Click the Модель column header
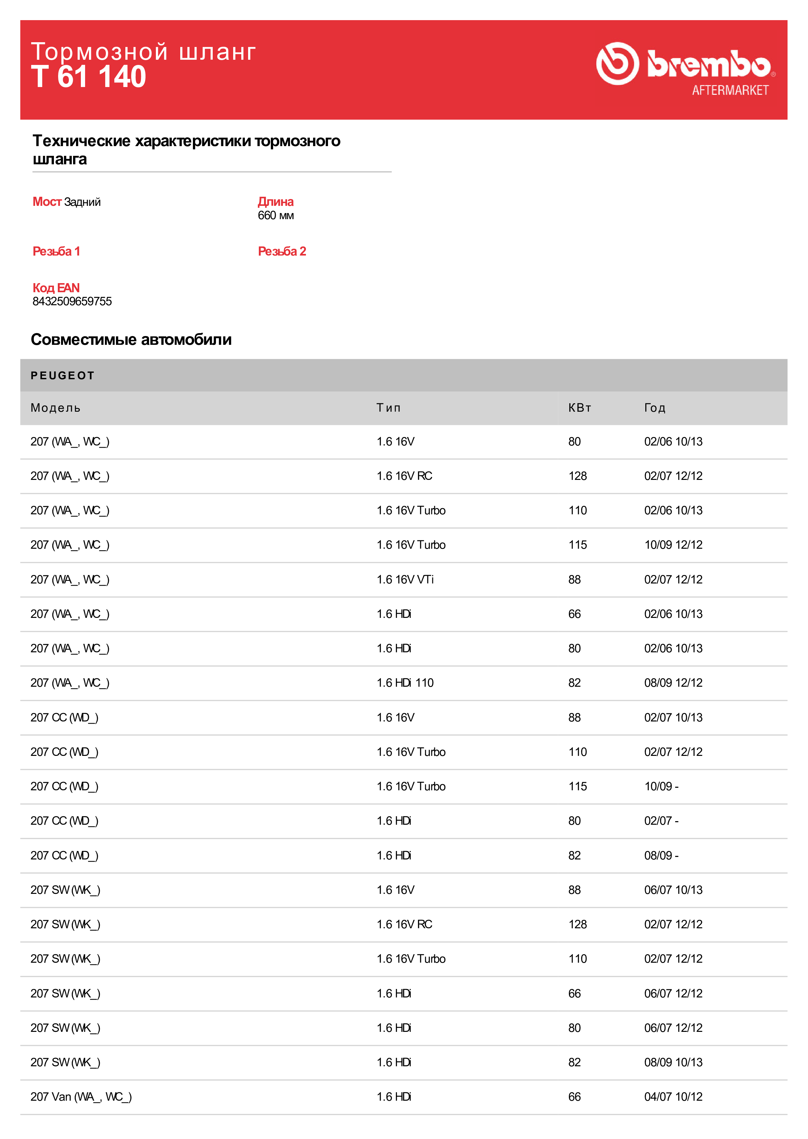808x1139 pixels. point(56,408)
